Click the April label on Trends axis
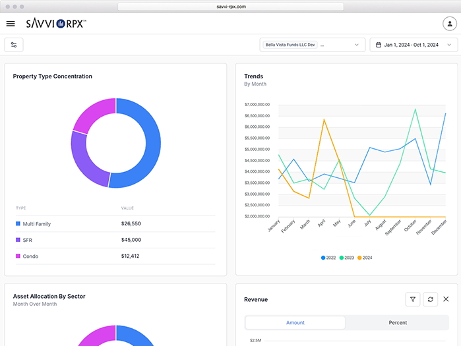The height and width of the screenshot is (346, 461). pos(321,223)
